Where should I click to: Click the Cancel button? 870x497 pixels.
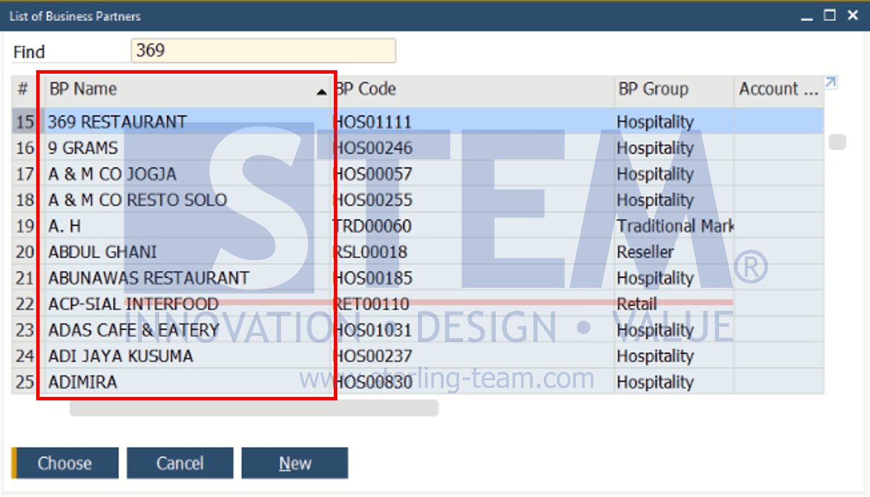(x=180, y=464)
